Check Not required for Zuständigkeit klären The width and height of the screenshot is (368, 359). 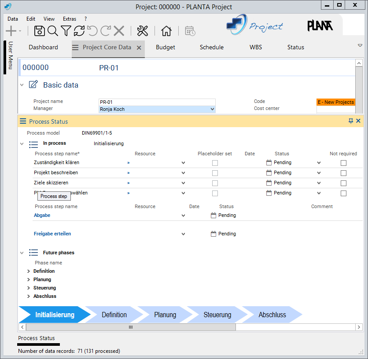[344, 163]
